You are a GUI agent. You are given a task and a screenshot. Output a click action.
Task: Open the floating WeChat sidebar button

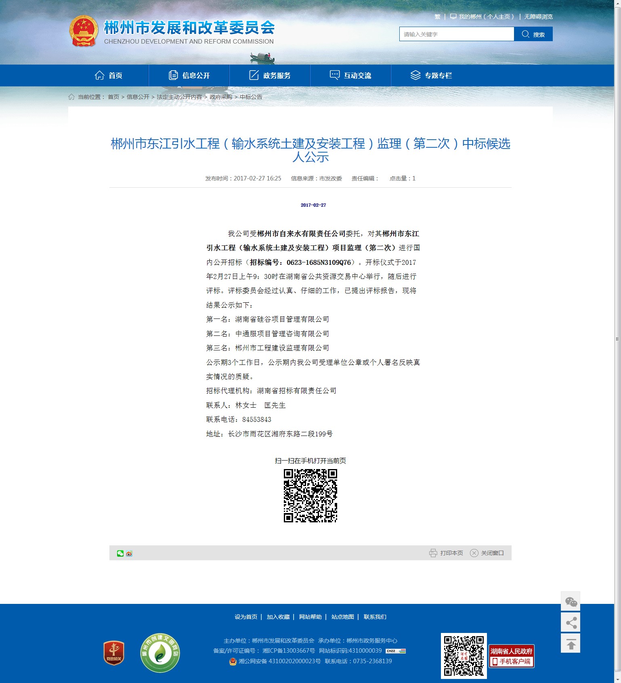(571, 601)
